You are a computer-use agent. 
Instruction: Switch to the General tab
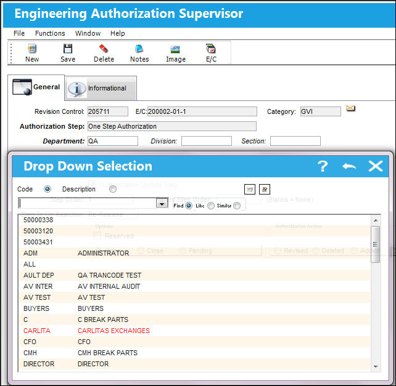click(x=36, y=87)
